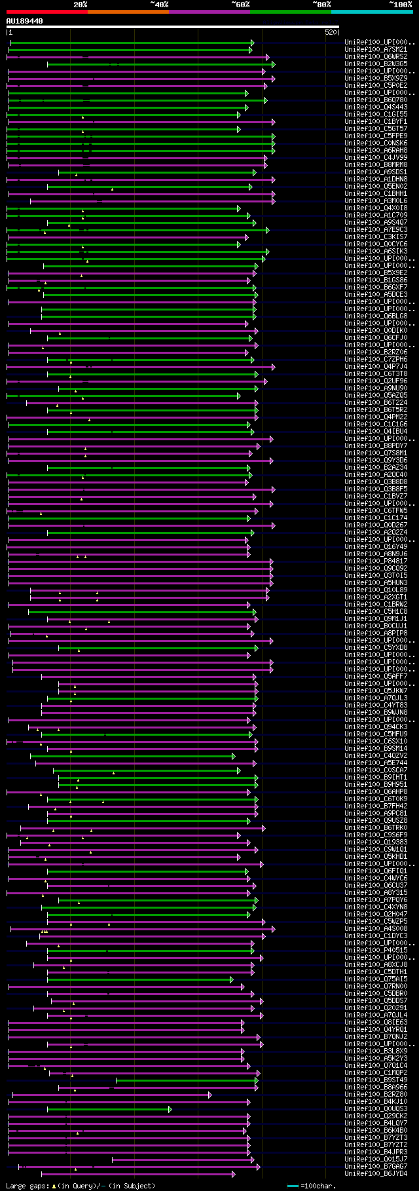Screen dimensions: 419x1191
Task: Select the UniRef100_A7E9C3 label
Action: pos(376,230)
